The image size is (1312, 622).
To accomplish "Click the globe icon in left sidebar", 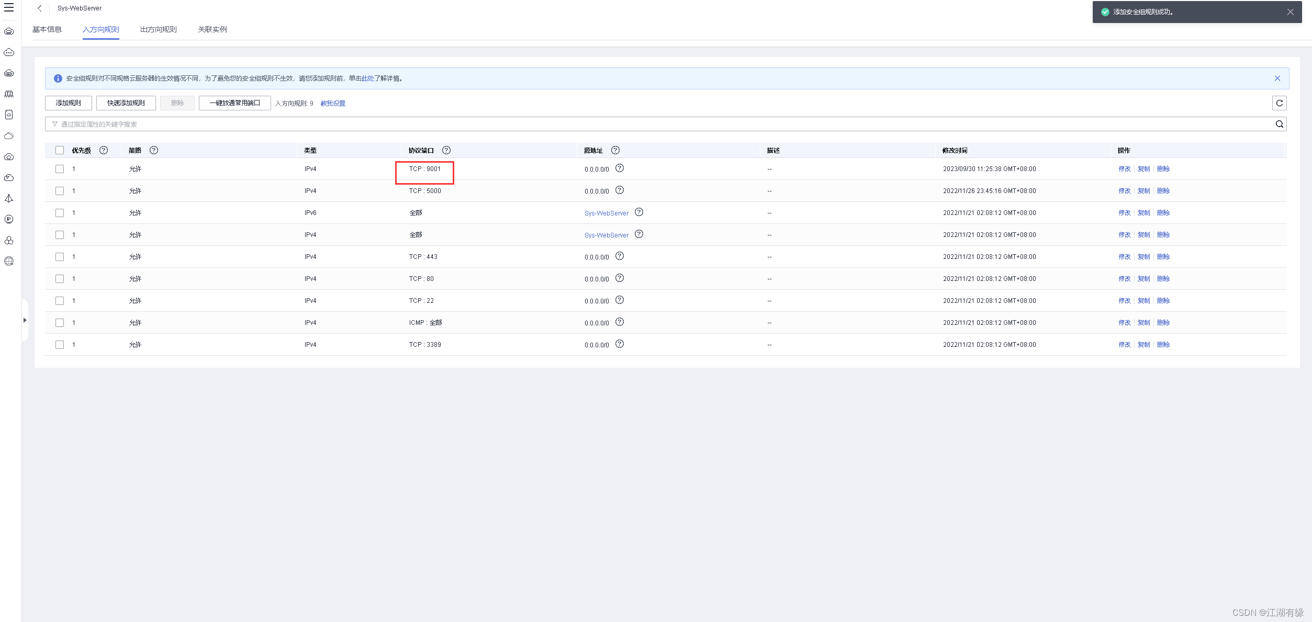I will tap(9, 261).
